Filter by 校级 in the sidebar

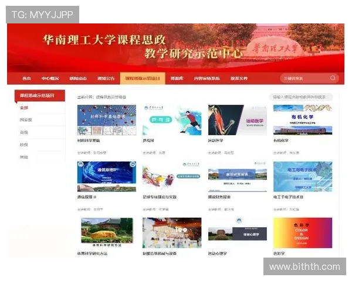click(x=24, y=145)
